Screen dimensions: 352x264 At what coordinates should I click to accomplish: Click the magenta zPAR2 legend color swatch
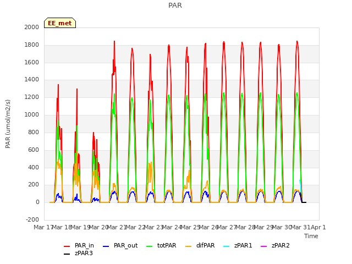264,246
